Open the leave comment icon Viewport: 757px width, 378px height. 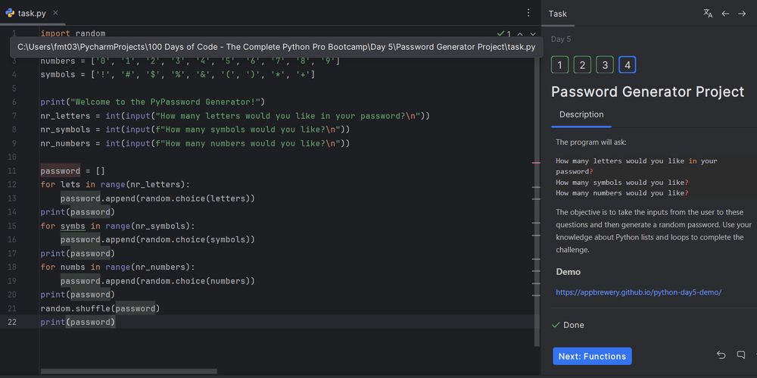tap(740, 355)
